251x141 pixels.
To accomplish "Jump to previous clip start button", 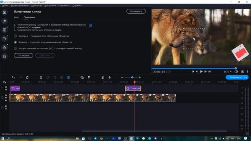I will coord(193,72).
